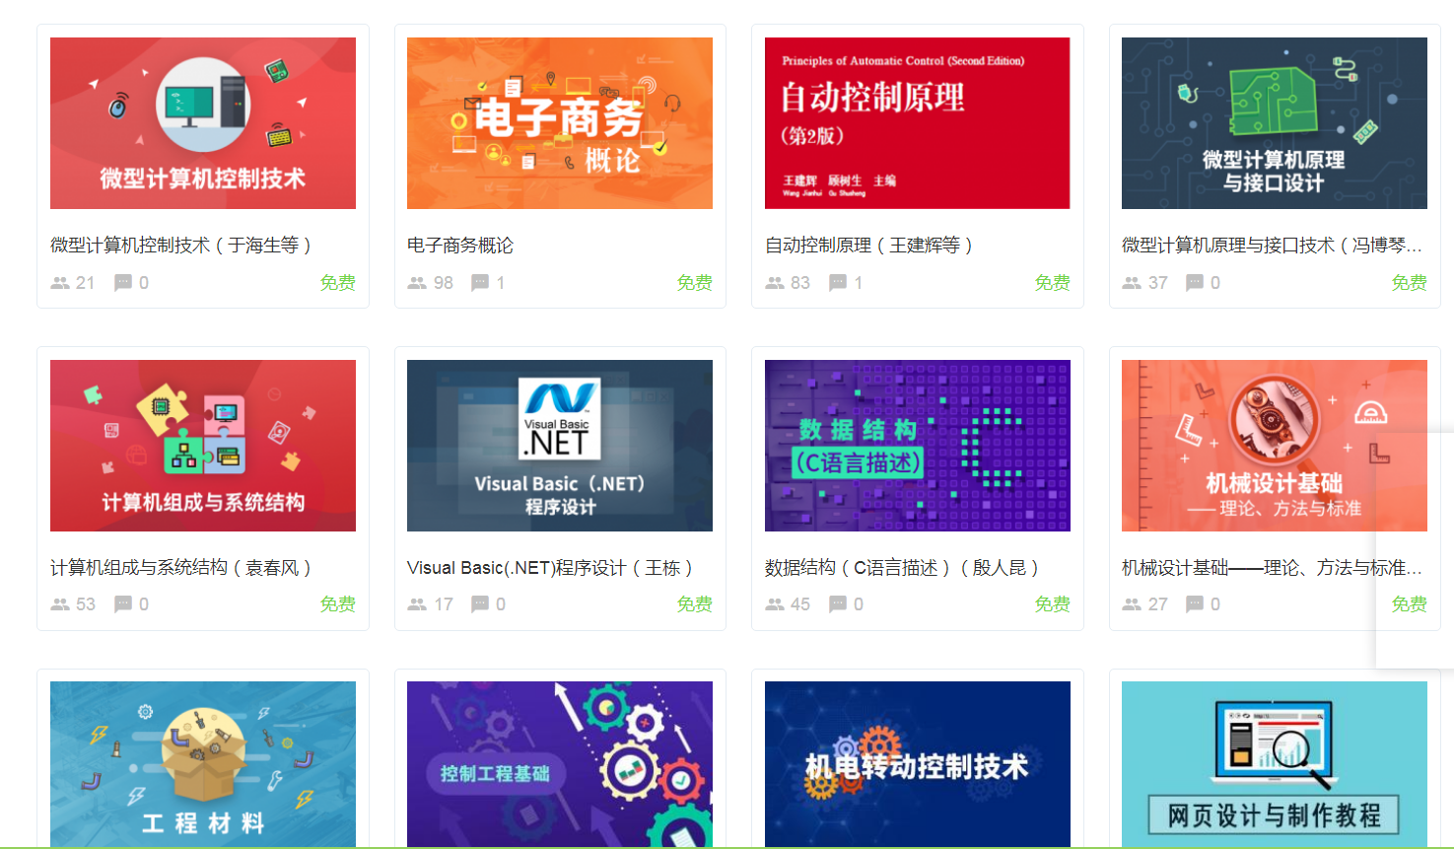Click the comments icon on 微型计算机原理与接口技术 card
Image resolution: width=1454 pixels, height=849 pixels.
(x=1195, y=283)
